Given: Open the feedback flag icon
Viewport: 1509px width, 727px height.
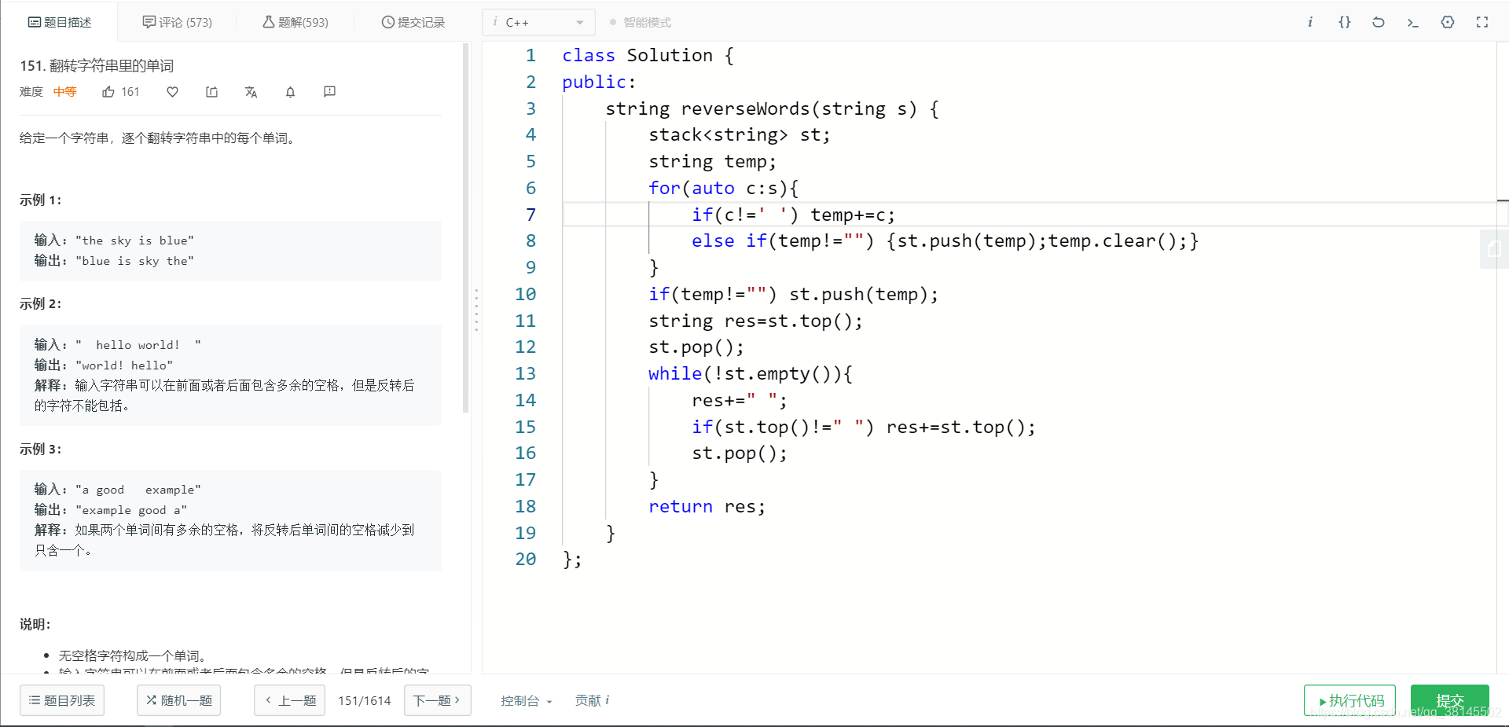Looking at the screenshot, I should 329,92.
